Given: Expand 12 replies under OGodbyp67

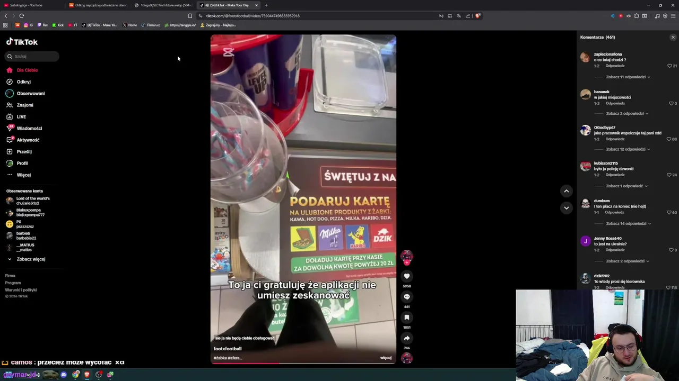Looking at the screenshot, I should (628, 149).
